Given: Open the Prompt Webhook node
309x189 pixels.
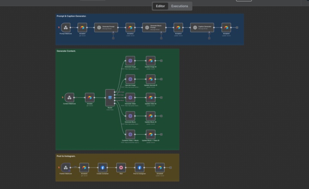Looking at the screenshot, I should pyautogui.click(x=66, y=27).
